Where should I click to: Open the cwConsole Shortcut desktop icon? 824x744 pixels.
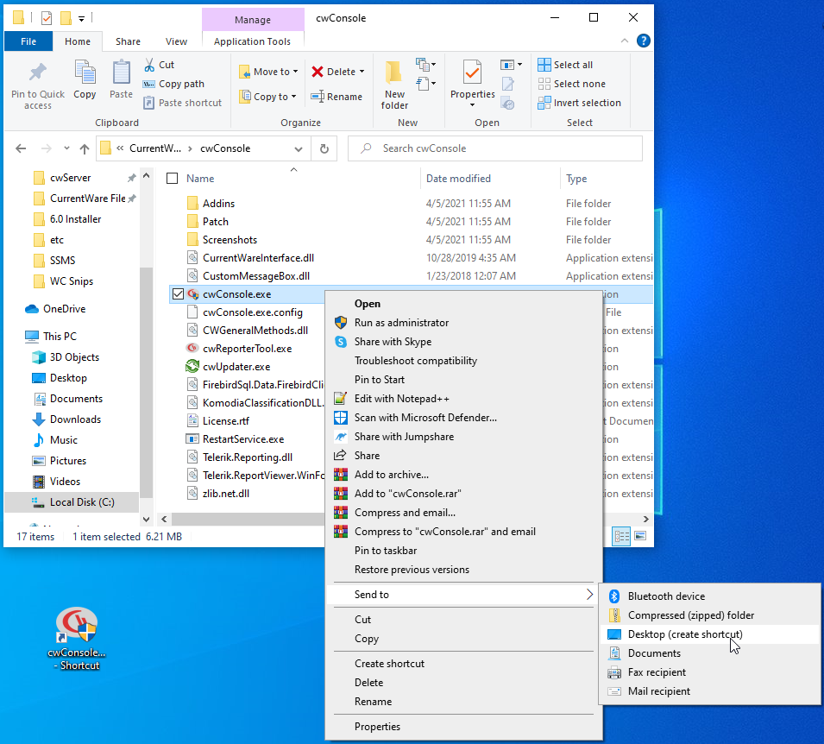tap(78, 639)
